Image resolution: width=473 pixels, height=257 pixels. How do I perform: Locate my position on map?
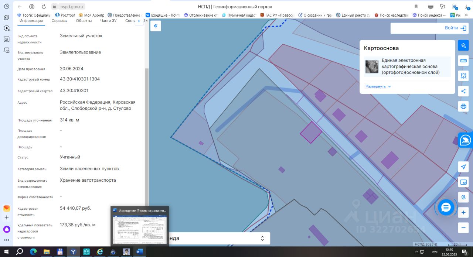[x=463, y=167]
